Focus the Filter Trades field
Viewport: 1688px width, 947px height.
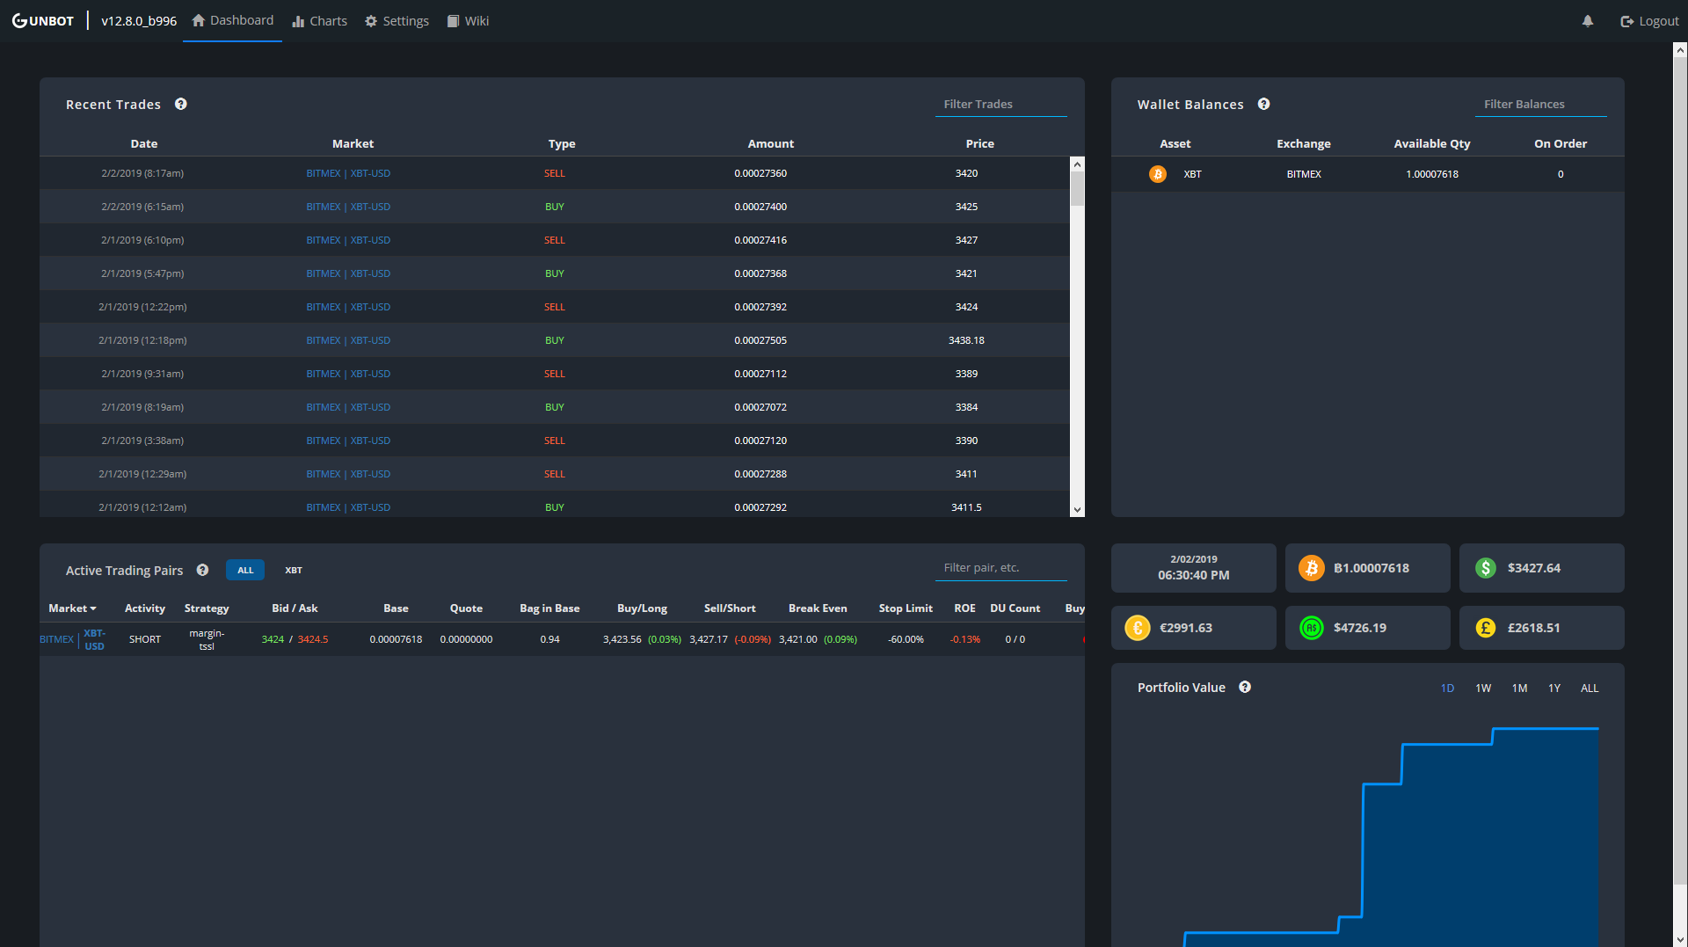[x=1000, y=104]
